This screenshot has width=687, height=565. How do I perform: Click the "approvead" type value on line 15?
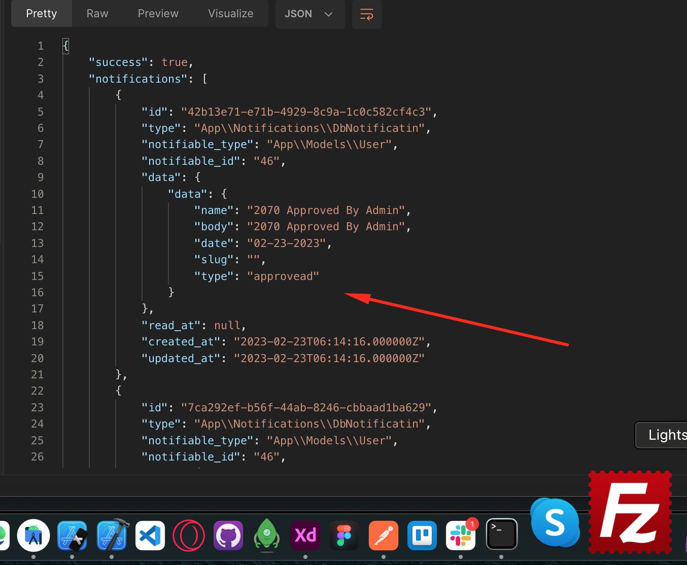(x=283, y=276)
